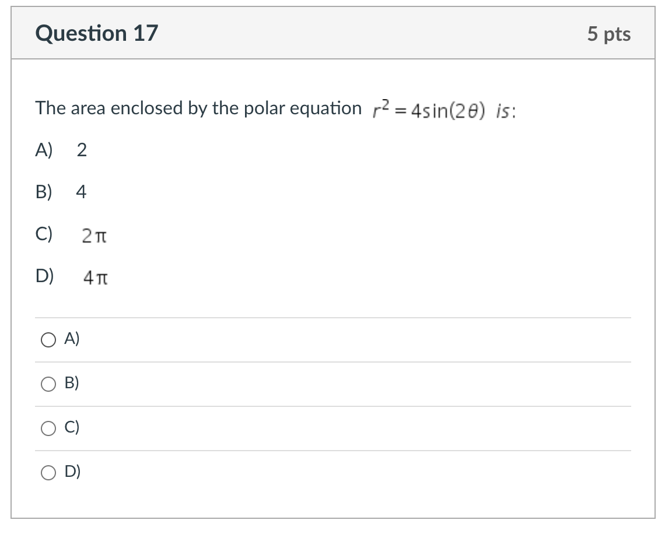Click the 5 pts score label

(608, 34)
